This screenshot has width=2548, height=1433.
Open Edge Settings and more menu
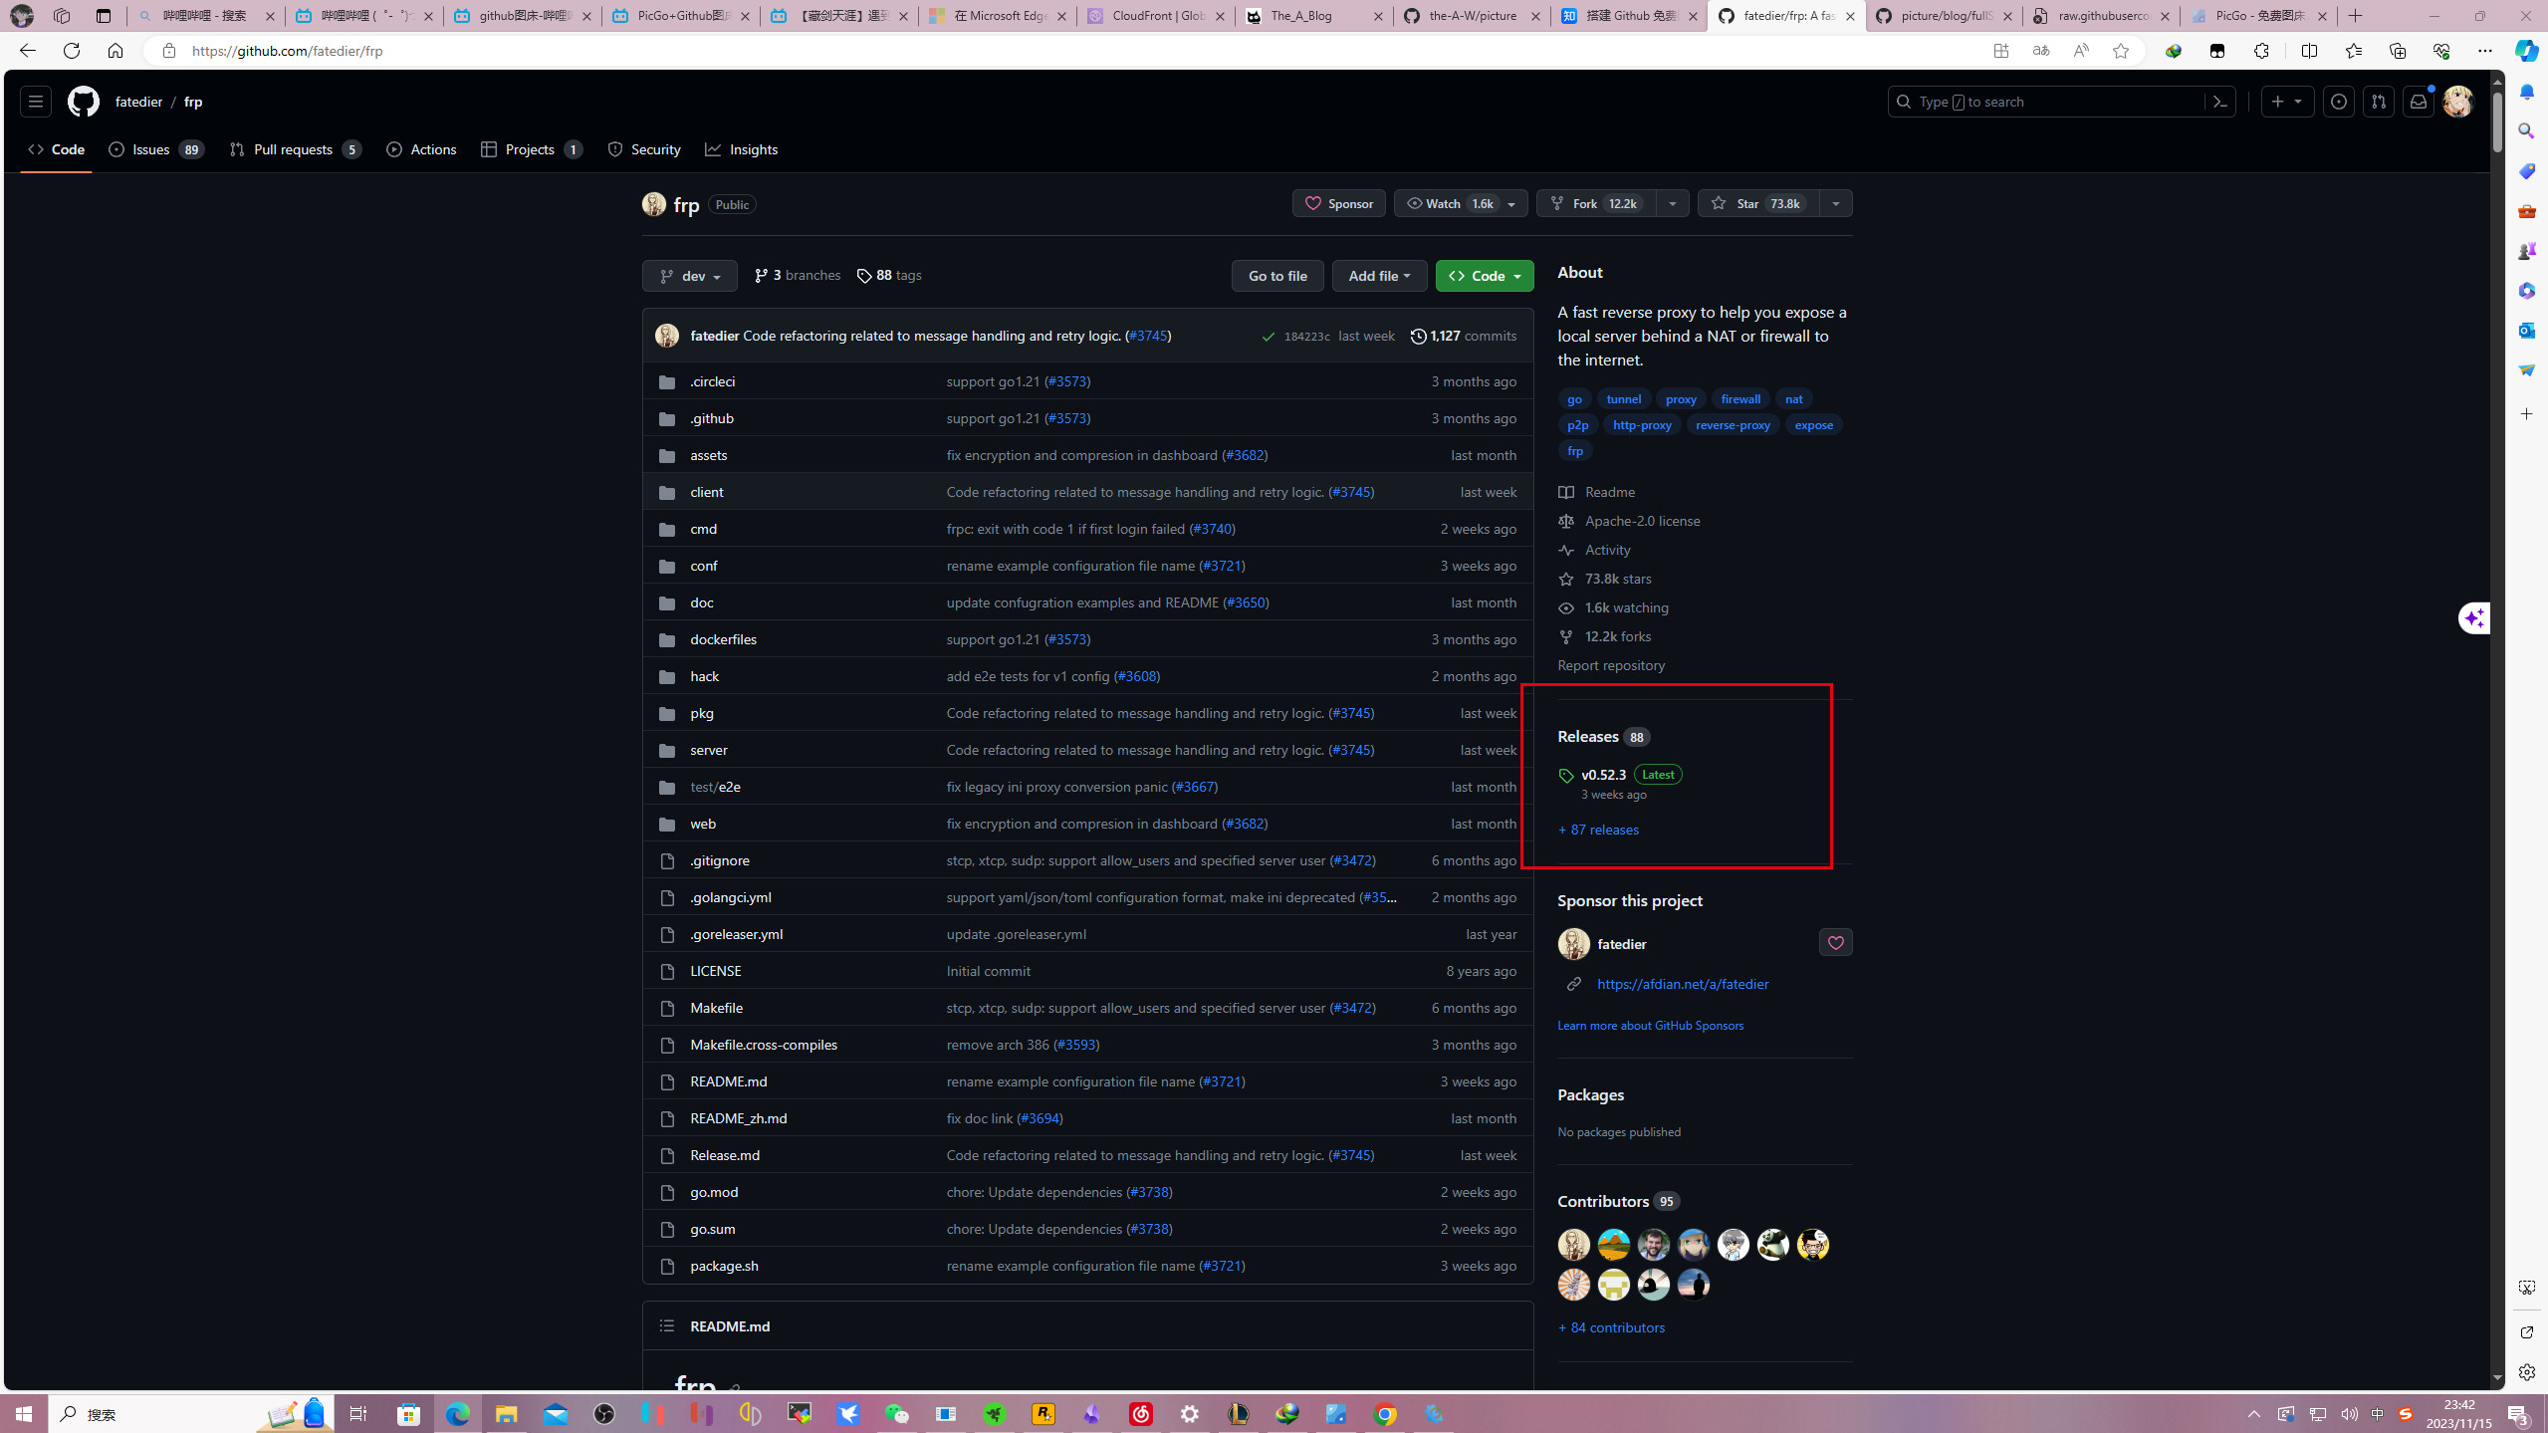pos(2484,51)
